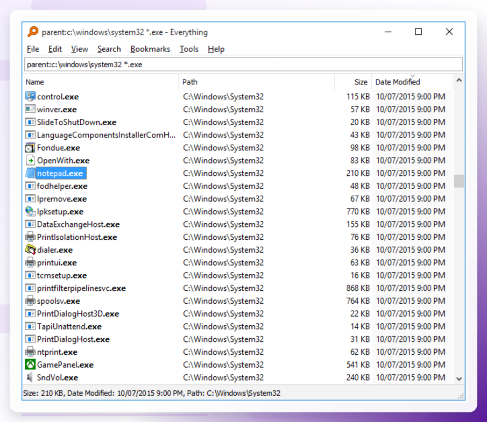Sort results by the Path column header
487x422 pixels.
click(x=257, y=82)
